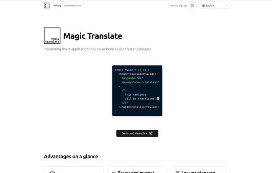The image size is (272, 173).
Task: Click the small Magic Translate logo in navbar
Action: pos(47,5)
